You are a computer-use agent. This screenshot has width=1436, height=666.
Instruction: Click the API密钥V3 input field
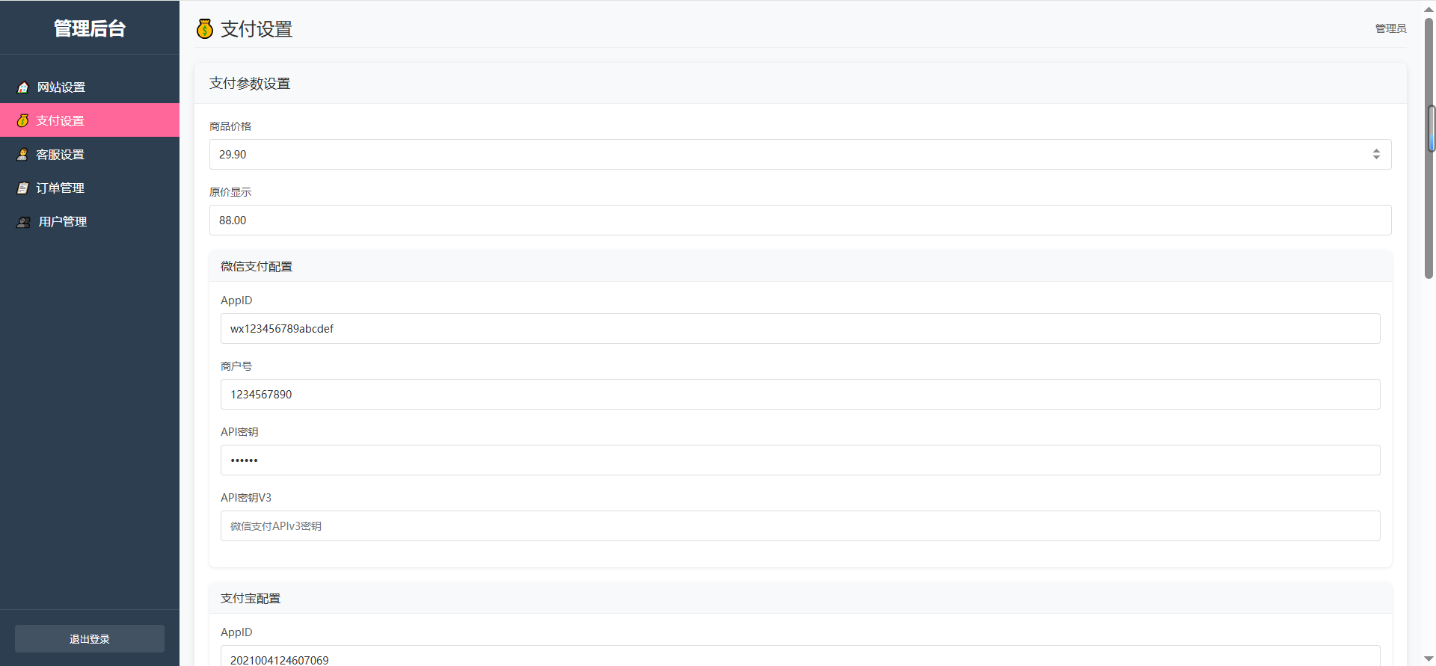tap(800, 526)
